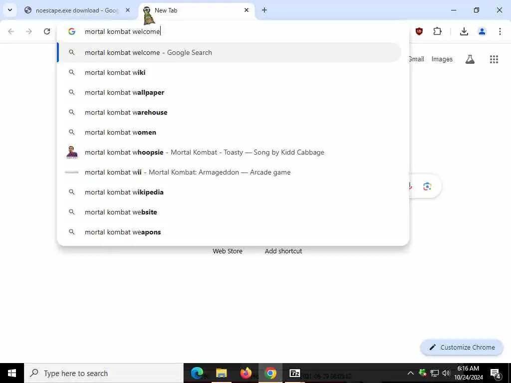The height and width of the screenshot is (383, 511).
Task: Select 'mortal kombat women' suggestion
Action: coord(230,132)
